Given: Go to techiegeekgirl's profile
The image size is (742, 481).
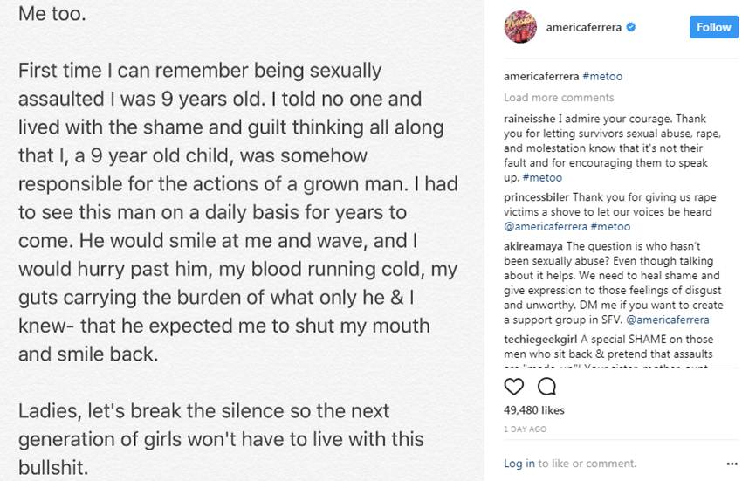Looking at the screenshot, I should pyautogui.click(x=539, y=340).
